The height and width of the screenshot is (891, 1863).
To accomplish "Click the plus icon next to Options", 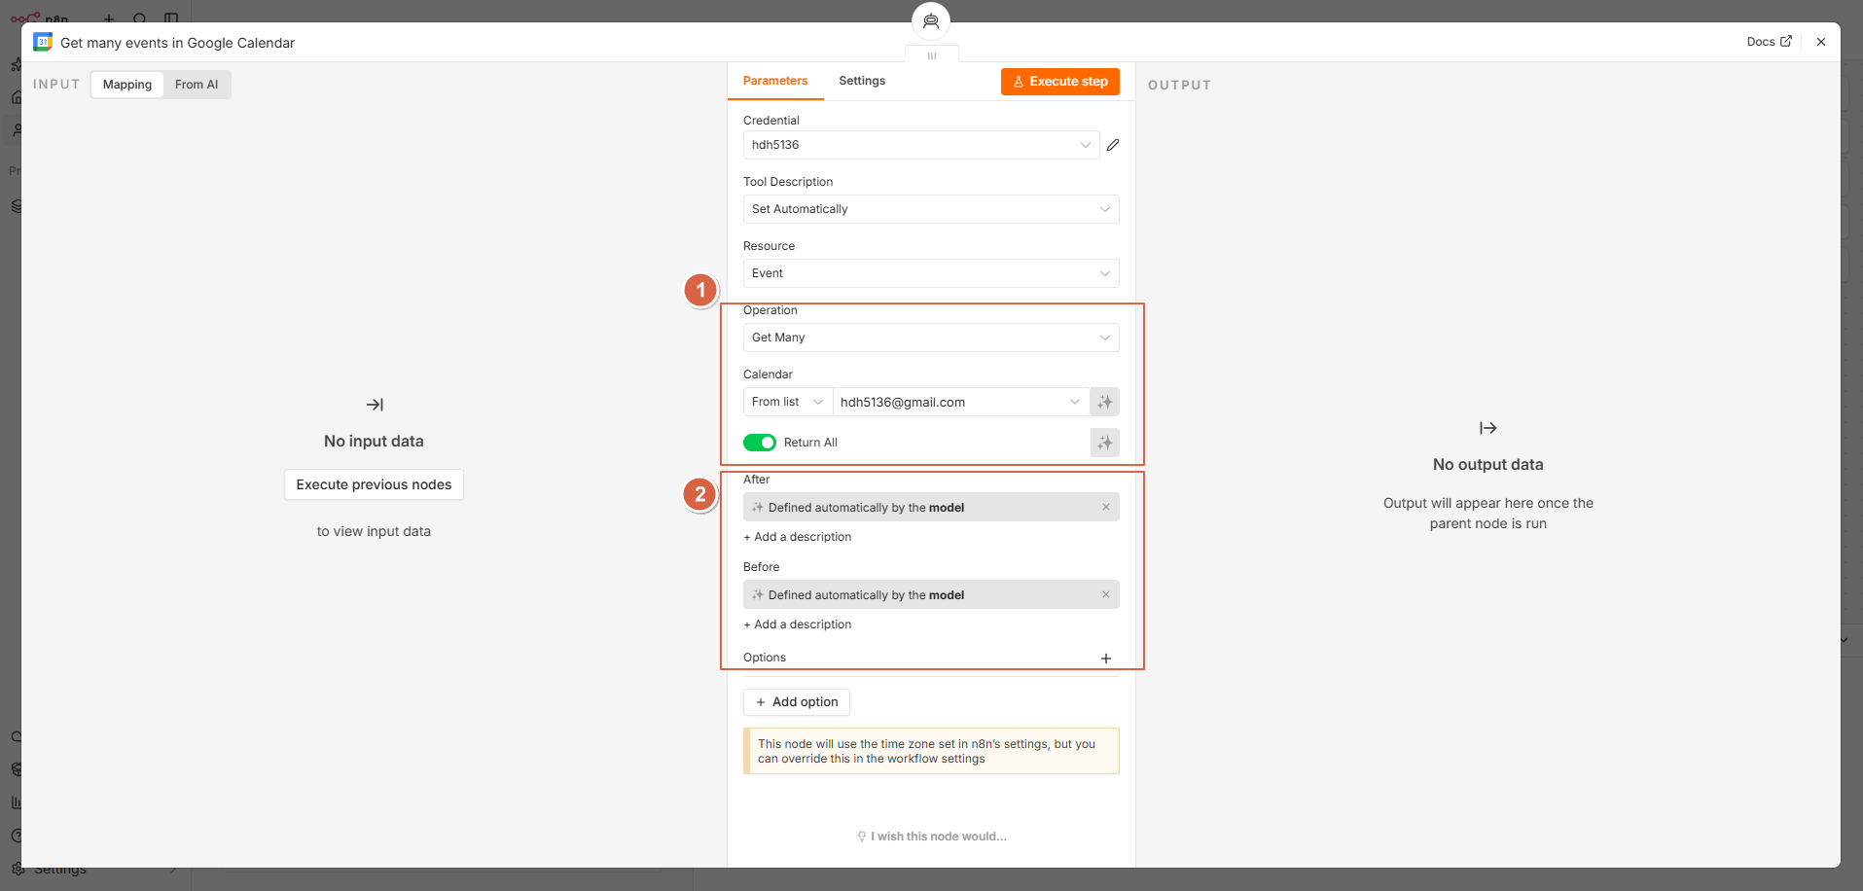I will (x=1106, y=659).
